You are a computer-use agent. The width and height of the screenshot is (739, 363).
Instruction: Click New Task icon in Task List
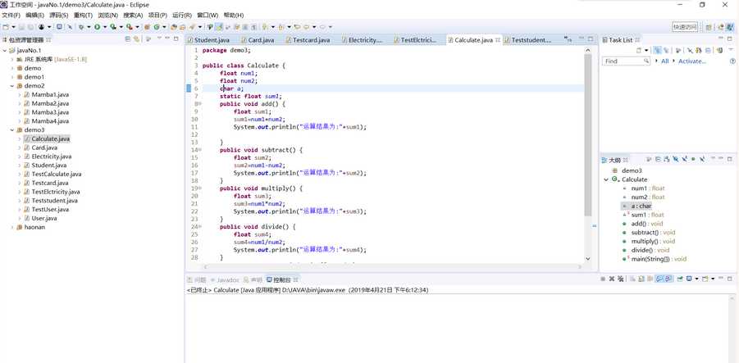click(x=639, y=50)
